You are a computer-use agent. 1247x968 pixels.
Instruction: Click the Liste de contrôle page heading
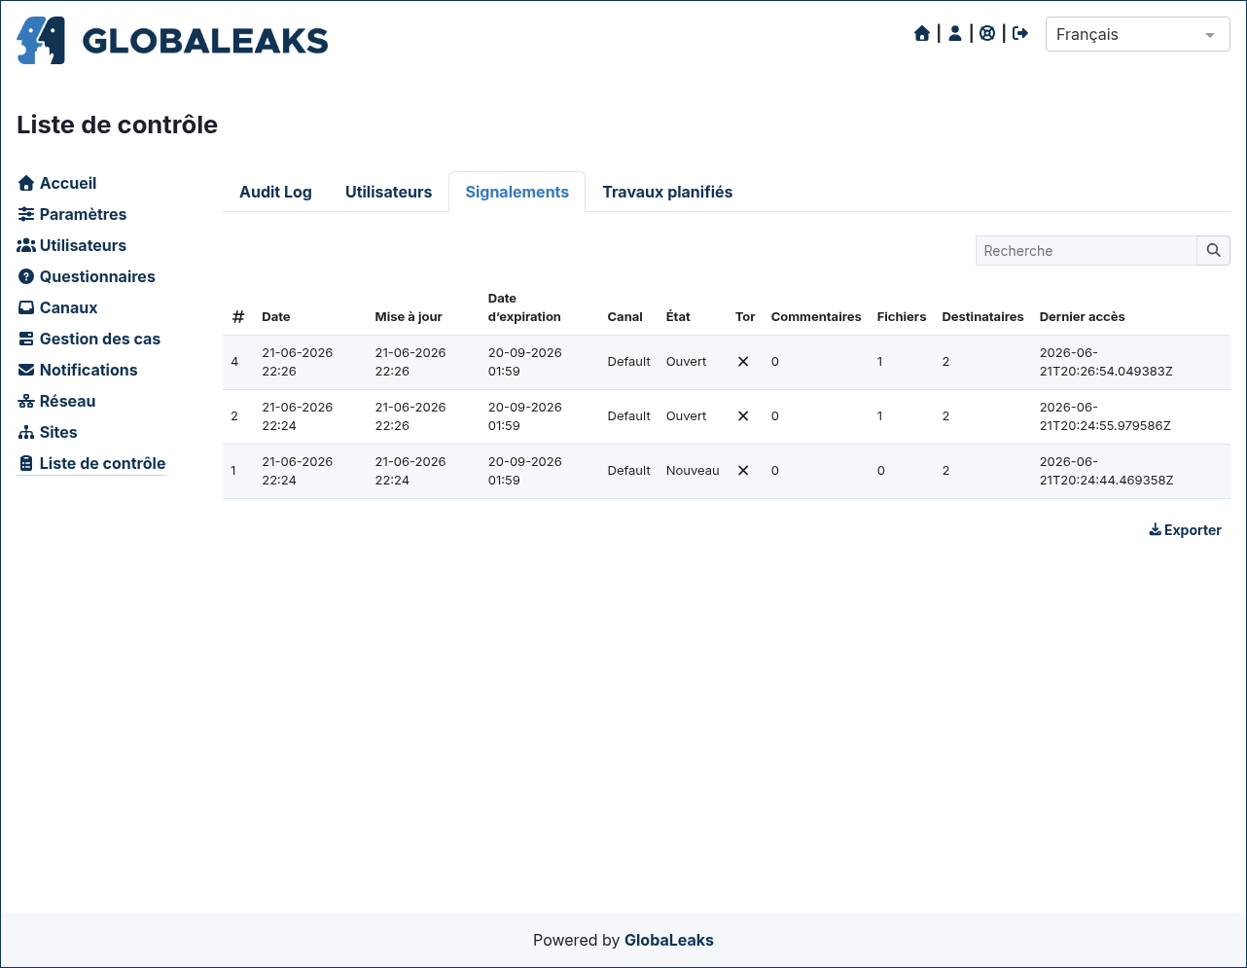coord(117,125)
